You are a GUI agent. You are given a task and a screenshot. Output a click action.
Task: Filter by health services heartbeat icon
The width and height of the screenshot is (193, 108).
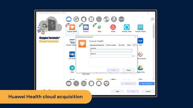[106, 83]
